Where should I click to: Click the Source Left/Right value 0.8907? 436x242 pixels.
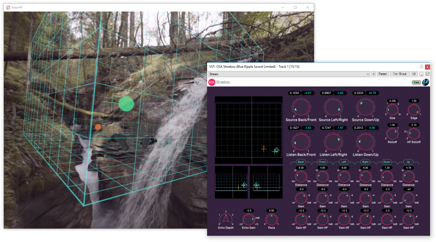tap(326, 93)
